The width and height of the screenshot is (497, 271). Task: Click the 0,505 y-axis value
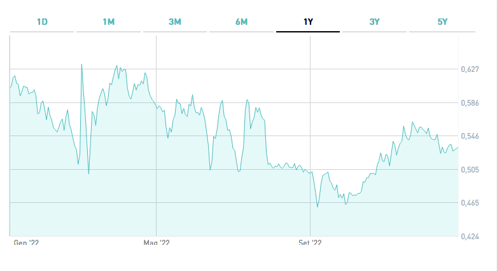[469, 170]
